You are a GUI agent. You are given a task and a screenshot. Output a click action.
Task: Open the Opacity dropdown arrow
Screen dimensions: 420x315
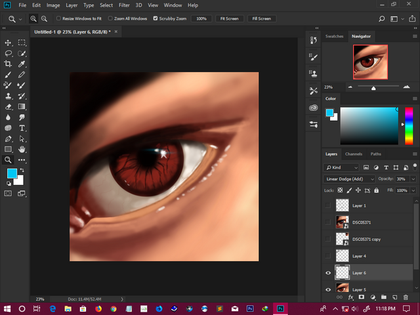tap(413, 179)
